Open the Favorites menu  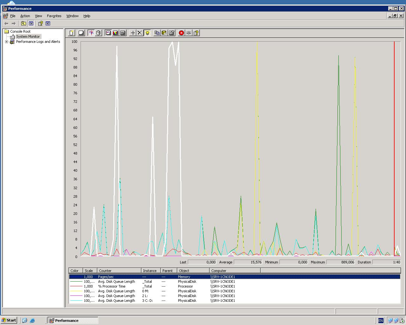[54, 16]
